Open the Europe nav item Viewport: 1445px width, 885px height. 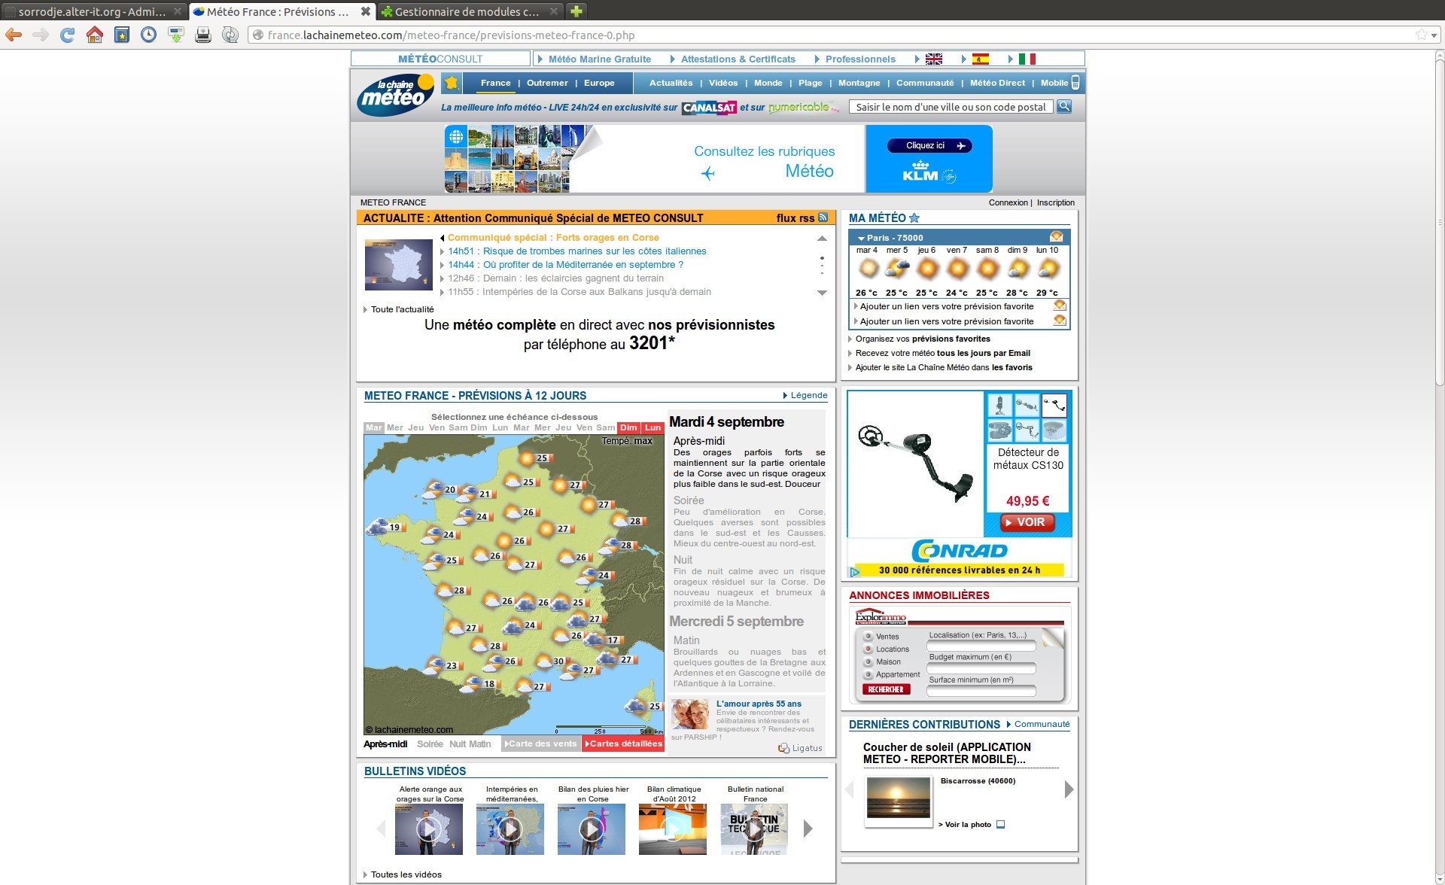click(x=599, y=83)
